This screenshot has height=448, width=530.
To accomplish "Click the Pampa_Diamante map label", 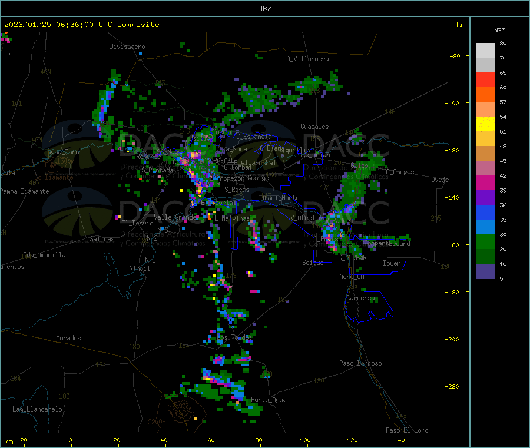I will click(x=25, y=191).
